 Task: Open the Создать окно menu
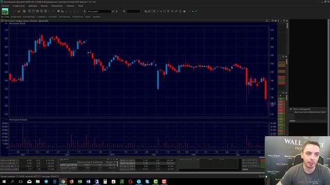[x=19, y=6]
